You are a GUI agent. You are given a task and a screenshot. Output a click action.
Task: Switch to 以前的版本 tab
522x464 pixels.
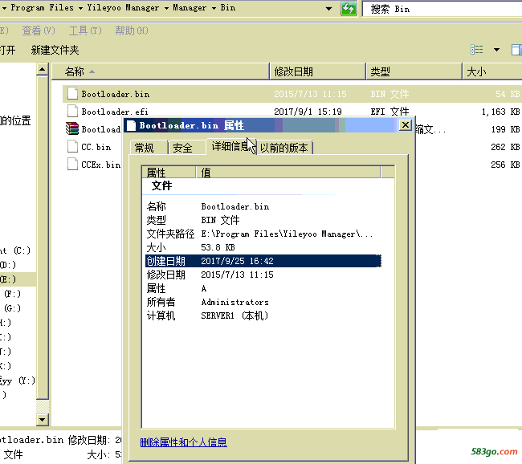pyautogui.click(x=284, y=148)
